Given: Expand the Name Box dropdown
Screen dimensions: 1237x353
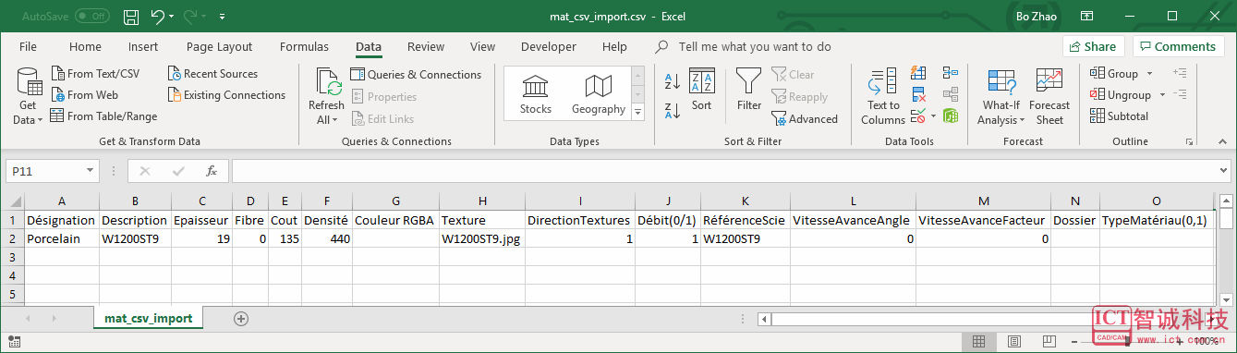Looking at the screenshot, I should coord(90,171).
